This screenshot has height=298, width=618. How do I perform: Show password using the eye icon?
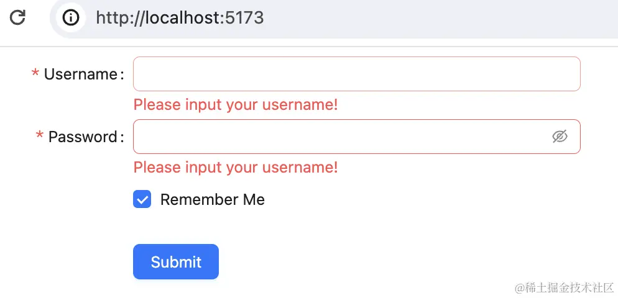560,137
